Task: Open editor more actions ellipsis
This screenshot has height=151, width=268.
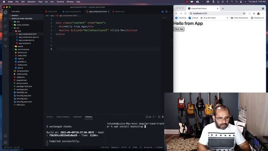Action: point(170,12)
